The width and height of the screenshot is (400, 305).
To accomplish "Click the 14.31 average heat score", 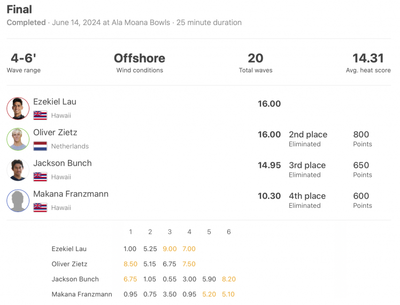I will click(x=368, y=58).
